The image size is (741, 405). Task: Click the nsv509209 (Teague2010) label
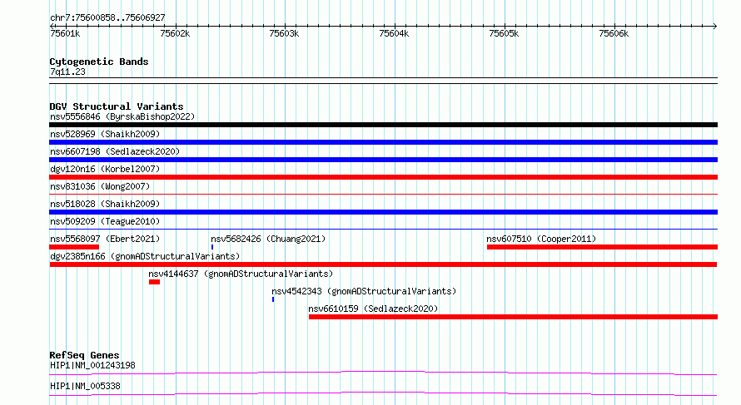tap(105, 221)
